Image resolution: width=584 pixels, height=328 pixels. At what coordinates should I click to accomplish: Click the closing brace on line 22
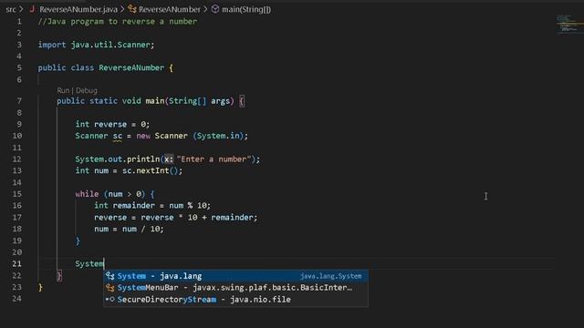59,275
